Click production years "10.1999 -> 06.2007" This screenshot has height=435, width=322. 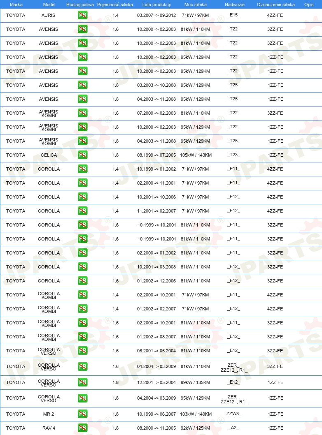pos(156,414)
